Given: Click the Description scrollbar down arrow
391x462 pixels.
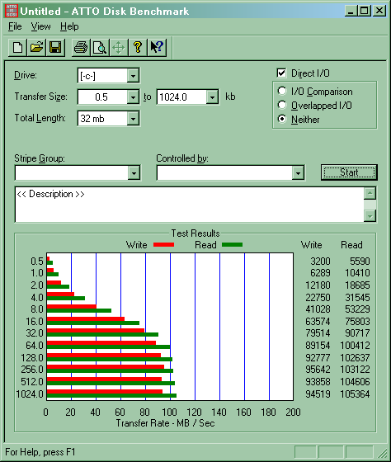Looking at the screenshot, I should tap(370, 215).
